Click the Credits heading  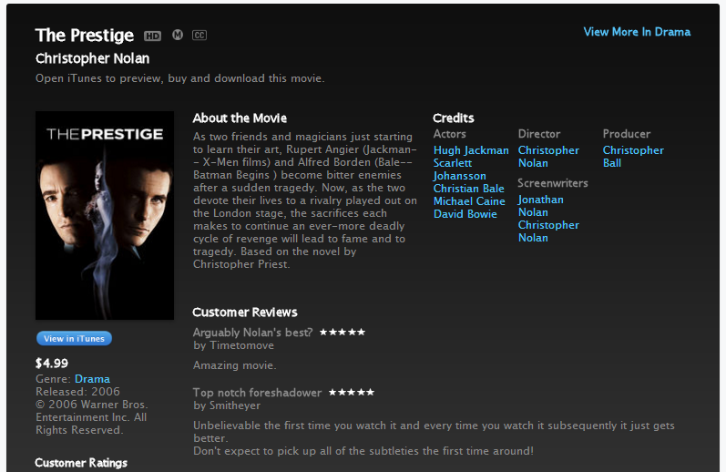(454, 118)
